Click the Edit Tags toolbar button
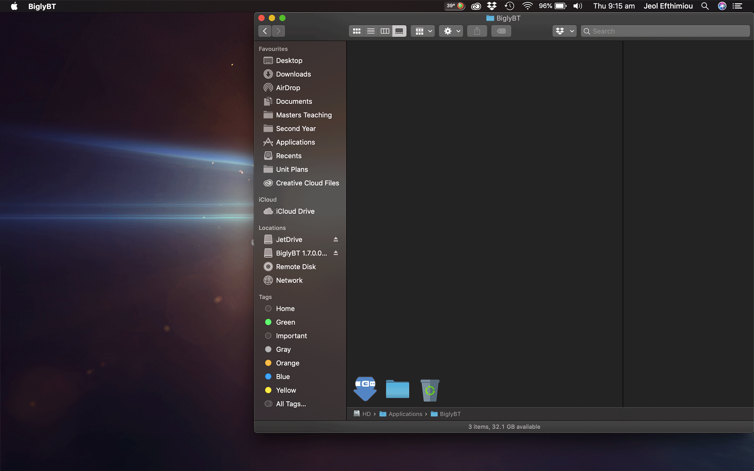 (x=501, y=31)
